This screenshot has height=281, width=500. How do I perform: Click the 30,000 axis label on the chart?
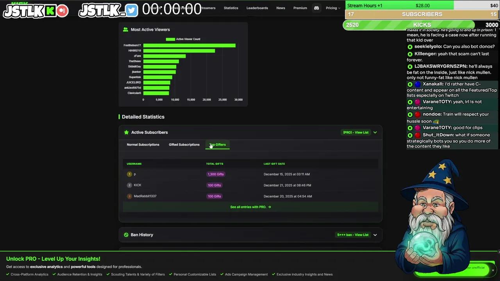[238, 100]
